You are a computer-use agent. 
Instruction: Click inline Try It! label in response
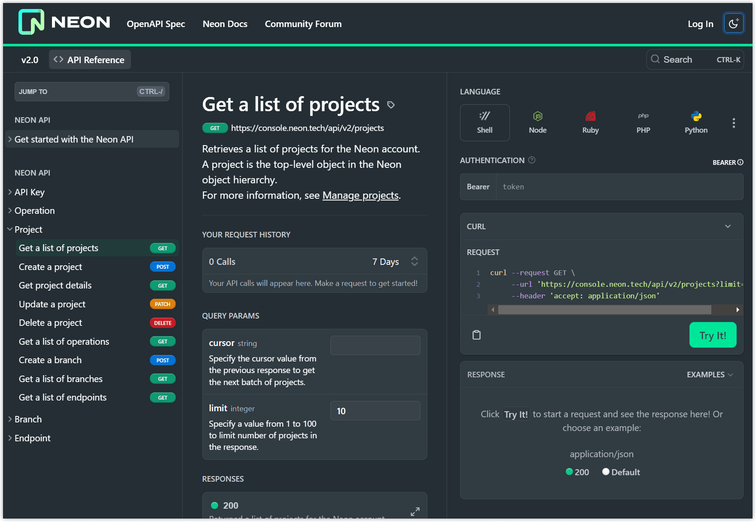[516, 414]
